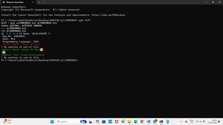Open Google Chrome from the taskbar
The width and height of the screenshot is (223, 125).
click(142, 122)
